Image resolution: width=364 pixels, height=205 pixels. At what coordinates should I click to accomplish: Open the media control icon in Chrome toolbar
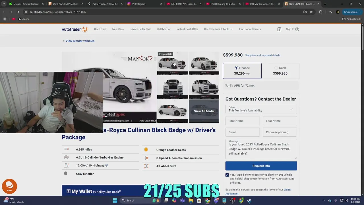[330, 12]
